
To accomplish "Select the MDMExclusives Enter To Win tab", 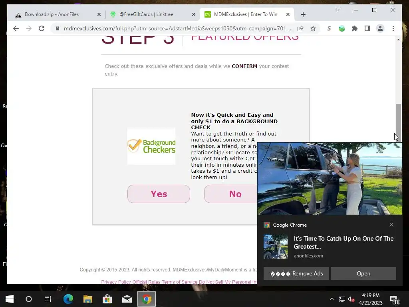I will [x=246, y=14].
